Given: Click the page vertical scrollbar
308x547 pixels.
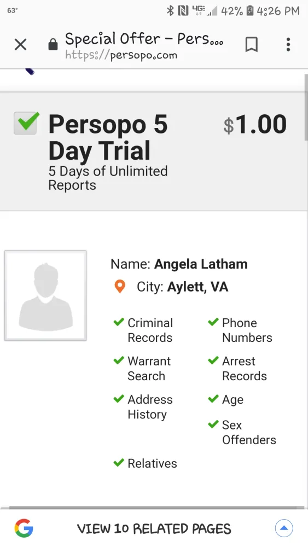Looking at the screenshot, I should coord(306,108).
